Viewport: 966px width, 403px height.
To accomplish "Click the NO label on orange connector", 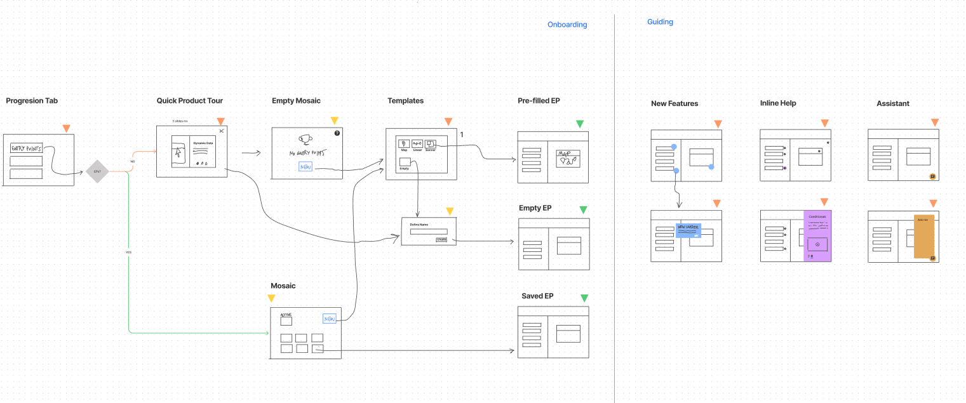I will [x=132, y=161].
